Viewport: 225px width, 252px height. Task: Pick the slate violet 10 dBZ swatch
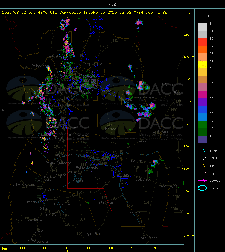click(202, 139)
